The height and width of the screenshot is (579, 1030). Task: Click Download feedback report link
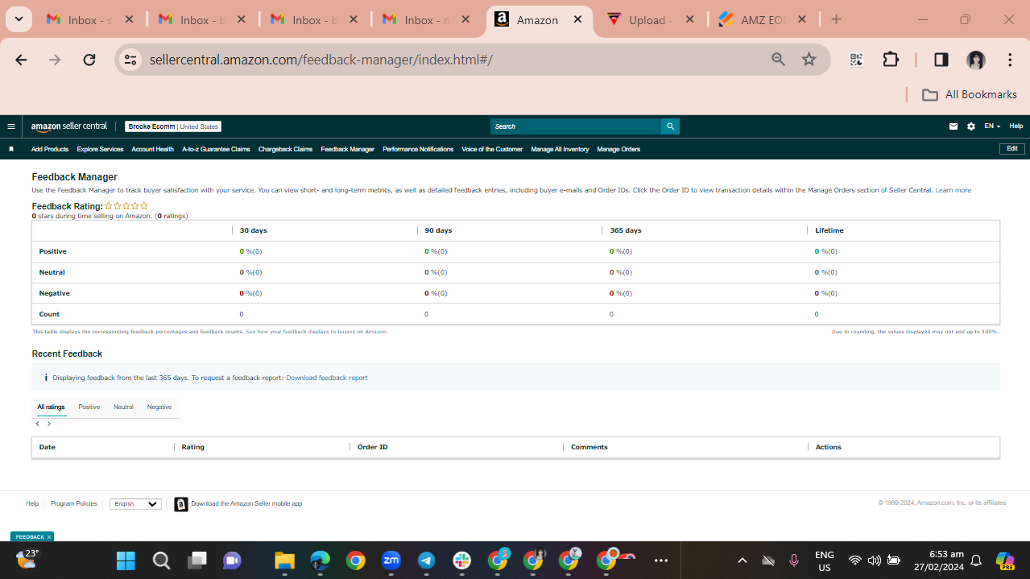point(327,378)
